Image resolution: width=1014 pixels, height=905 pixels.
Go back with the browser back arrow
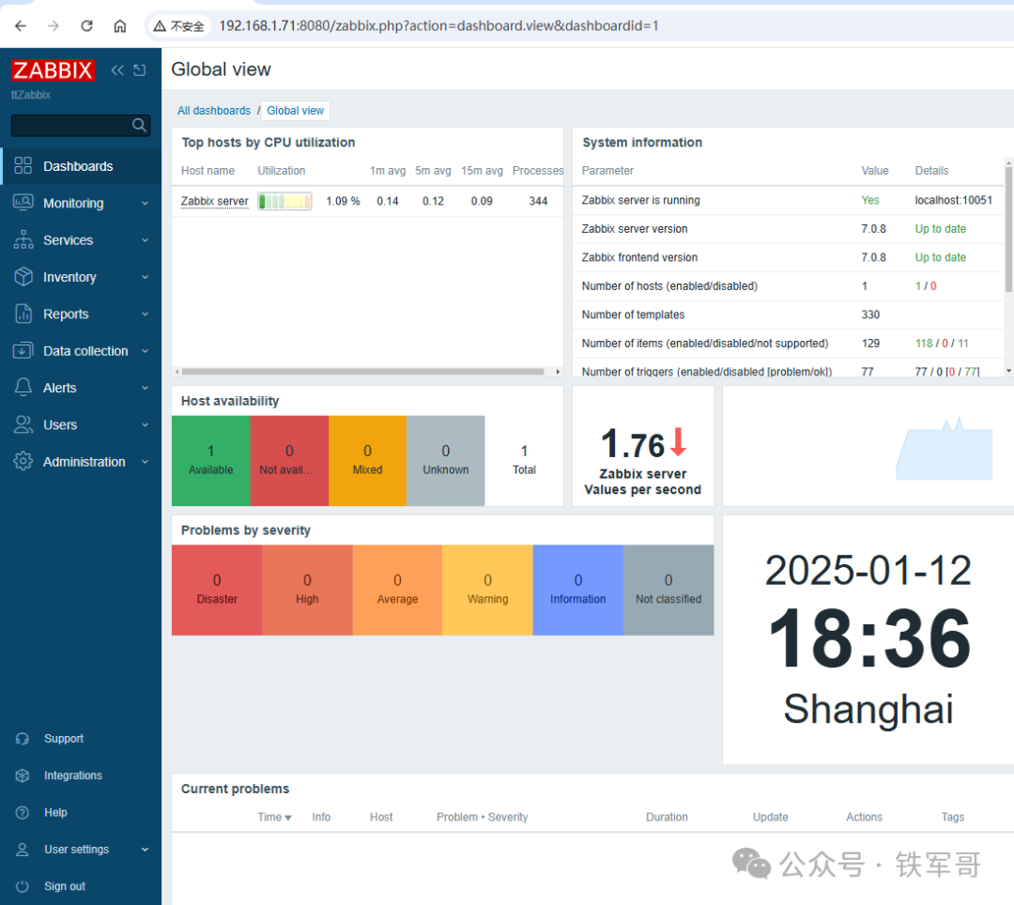(x=21, y=26)
